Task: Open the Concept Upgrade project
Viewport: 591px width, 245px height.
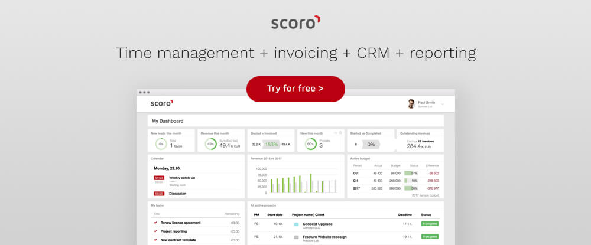Action: (x=317, y=224)
